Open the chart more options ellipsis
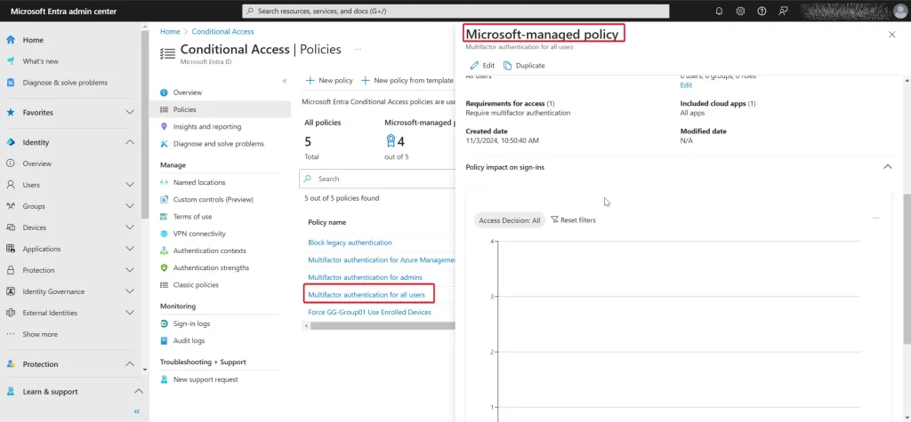Screen dimensions: 911x422 (875, 219)
